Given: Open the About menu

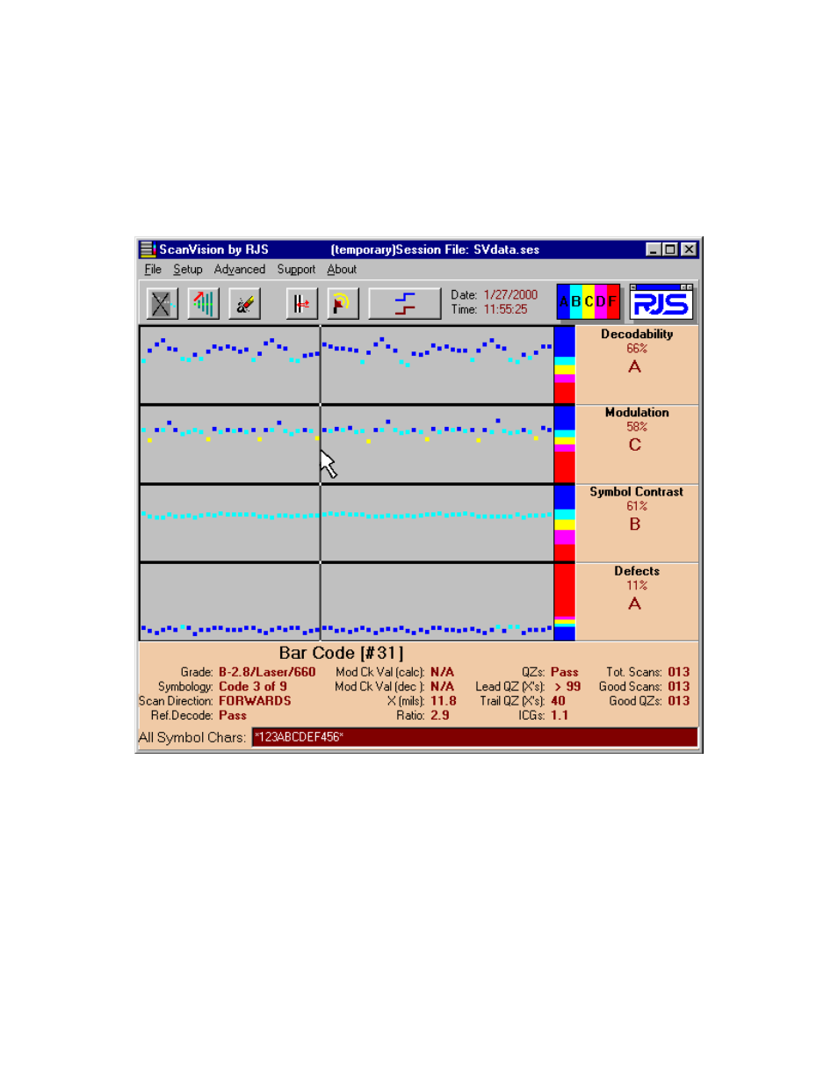Looking at the screenshot, I should tap(342, 270).
